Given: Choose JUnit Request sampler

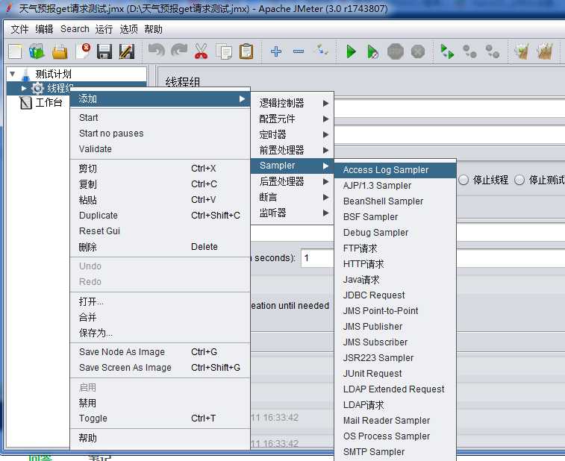Looking at the screenshot, I should [396, 374].
